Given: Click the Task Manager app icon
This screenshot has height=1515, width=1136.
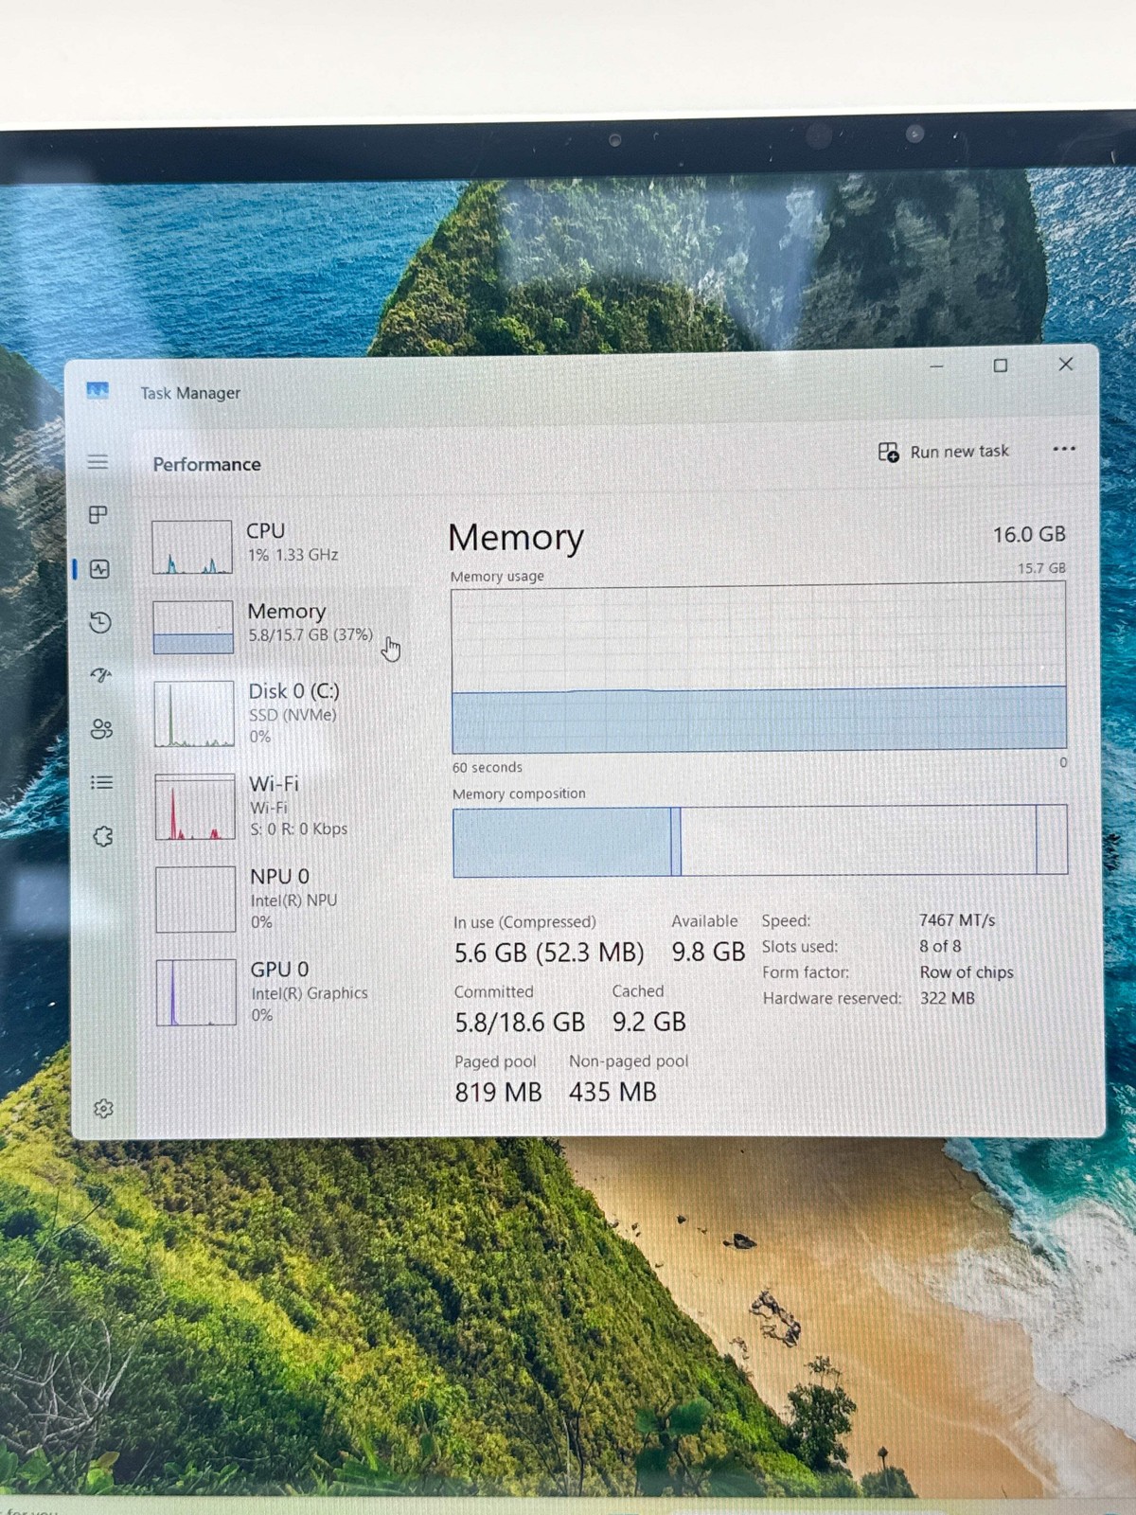Looking at the screenshot, I should click(x=98, y=391).
